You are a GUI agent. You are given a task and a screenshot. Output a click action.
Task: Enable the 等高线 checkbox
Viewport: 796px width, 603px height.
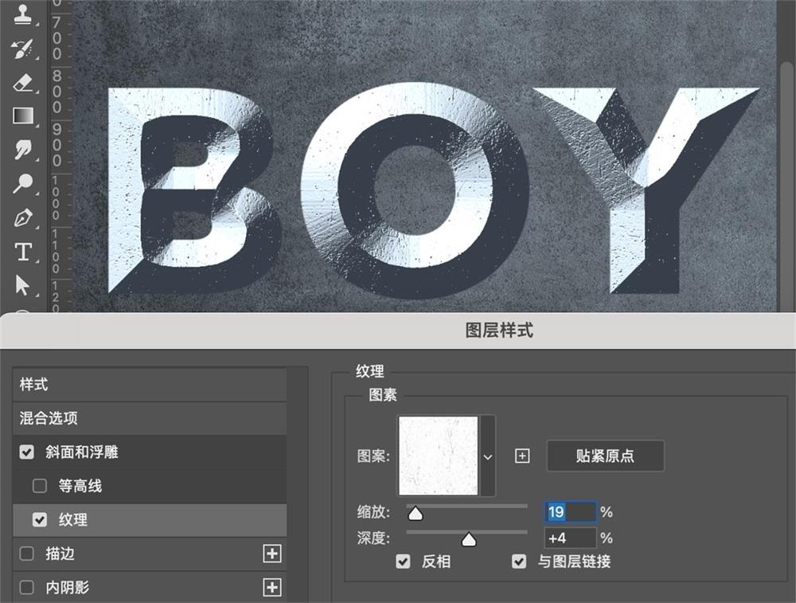click(x=40, y=486)
